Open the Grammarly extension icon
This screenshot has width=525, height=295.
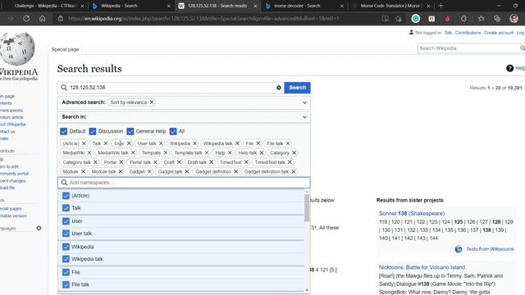[416, 19]
